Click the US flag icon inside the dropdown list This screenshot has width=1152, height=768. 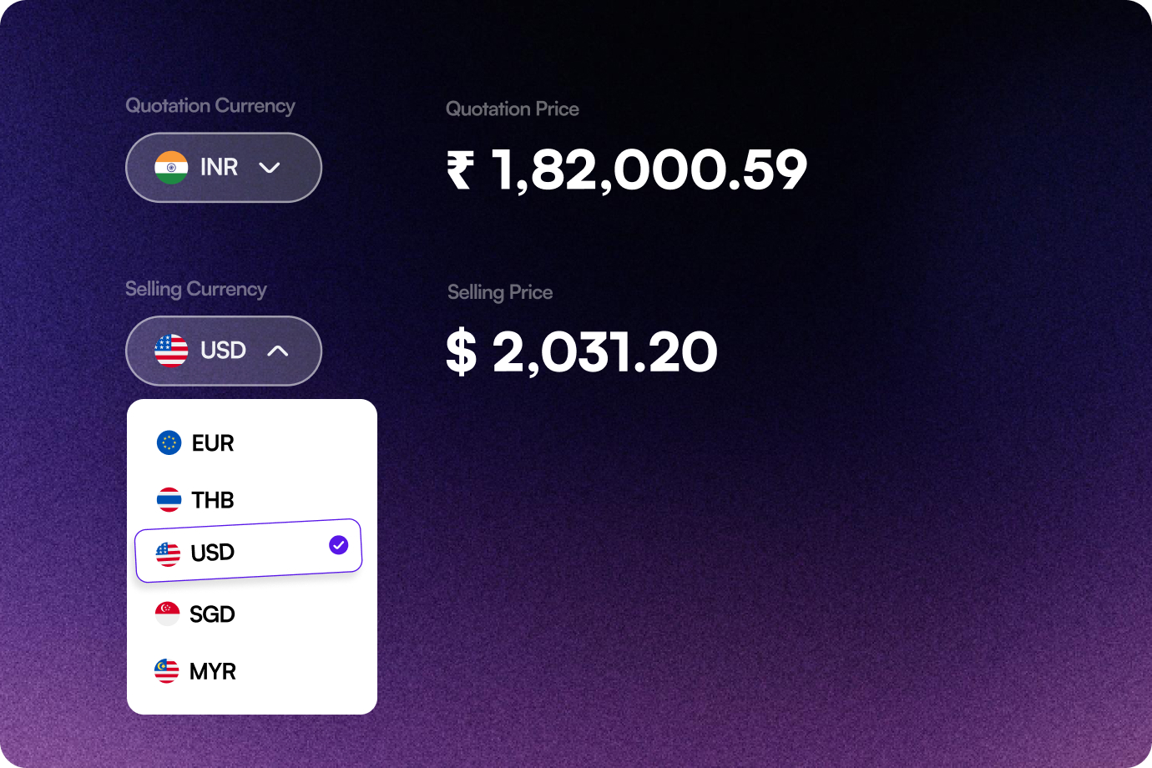tap(167, 552)
